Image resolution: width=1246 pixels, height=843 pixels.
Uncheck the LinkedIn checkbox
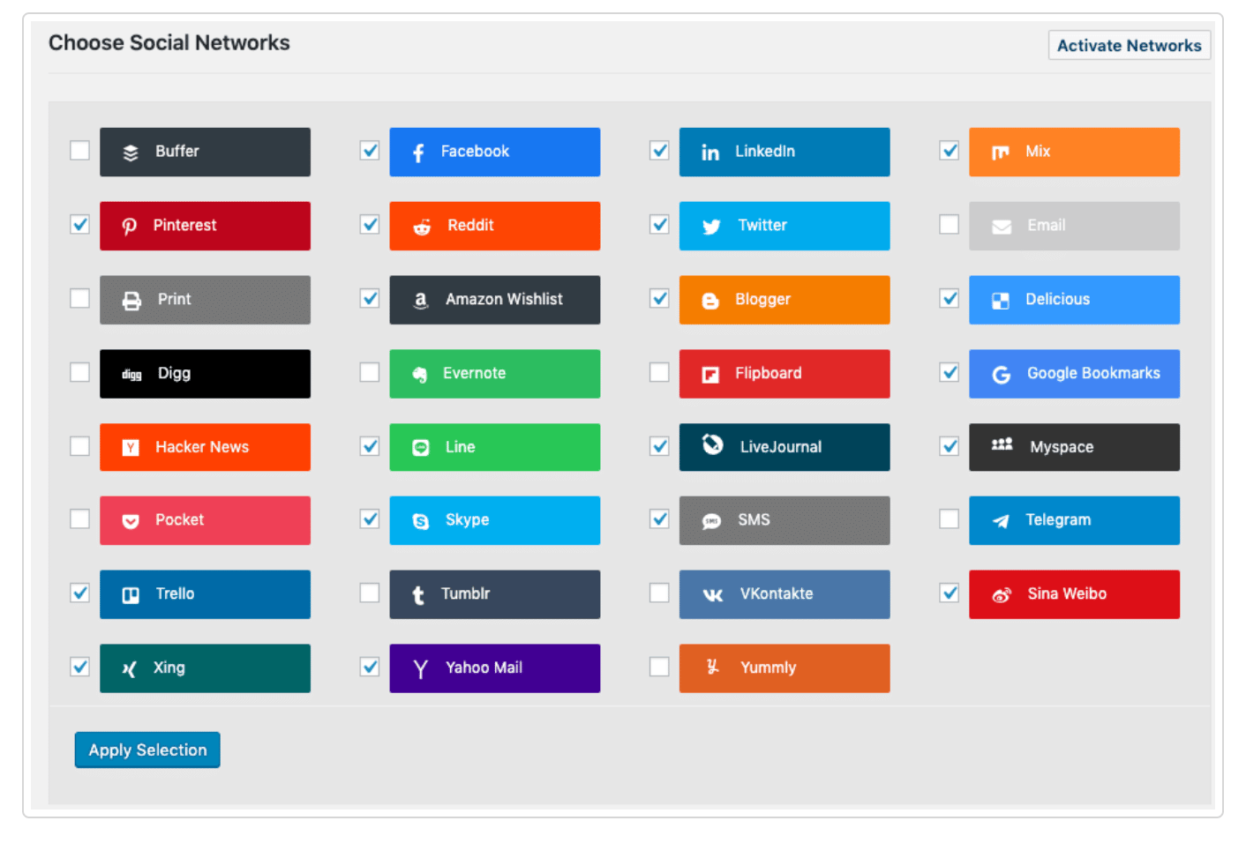click(x=659, y=151)
